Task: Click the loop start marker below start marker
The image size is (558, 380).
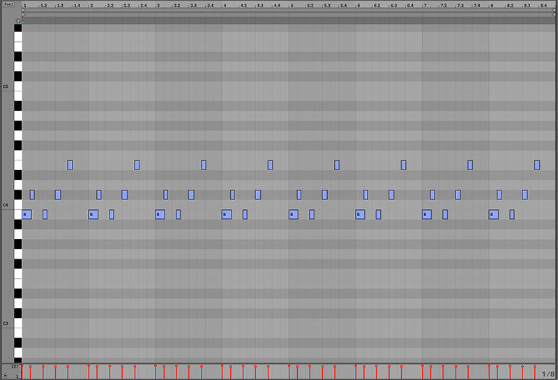Action: 24,14
